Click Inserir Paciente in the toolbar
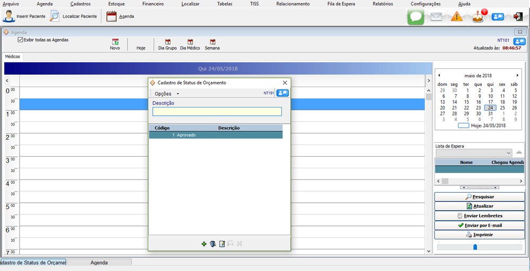Viewport: 530px width, 271px height. 24,16
